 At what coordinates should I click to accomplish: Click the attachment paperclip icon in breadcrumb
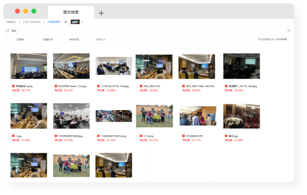(x=66, y=22)
